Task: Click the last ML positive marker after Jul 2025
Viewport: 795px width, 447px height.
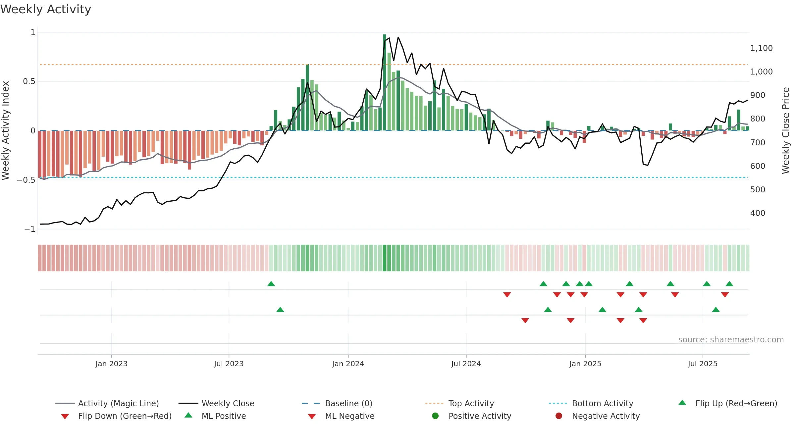Action: tap(716, 310)
